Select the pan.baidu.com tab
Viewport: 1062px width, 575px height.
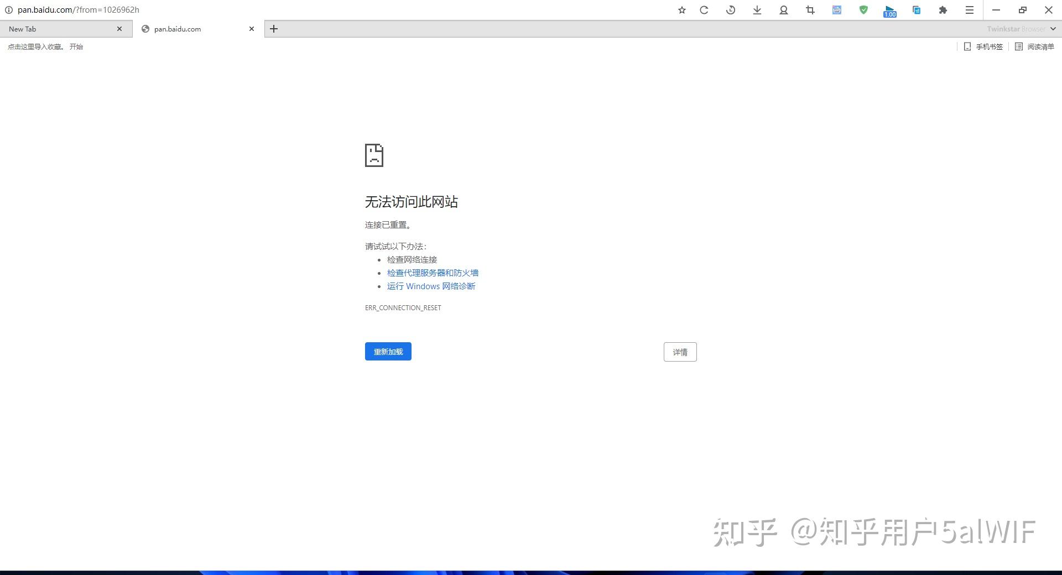click(x=199, y=29)
